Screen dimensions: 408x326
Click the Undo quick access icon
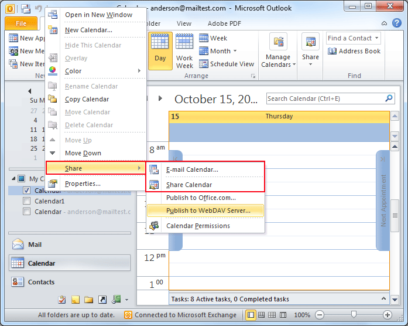(38, 9)
